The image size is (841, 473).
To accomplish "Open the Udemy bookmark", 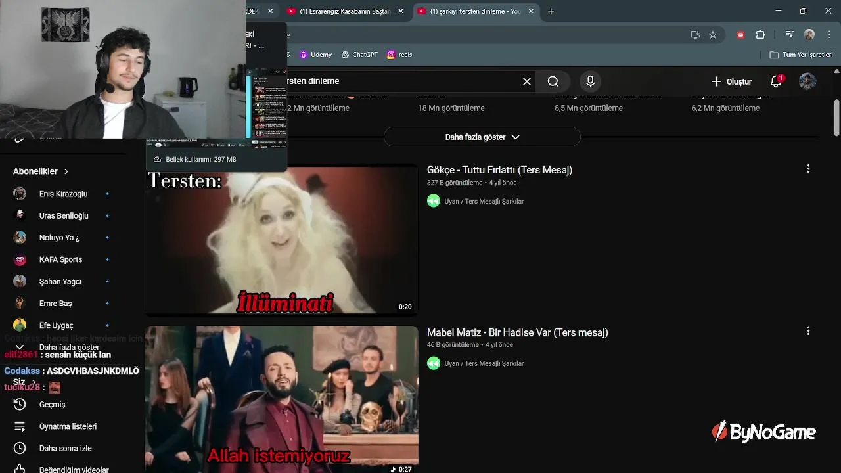I will point(316,55).
